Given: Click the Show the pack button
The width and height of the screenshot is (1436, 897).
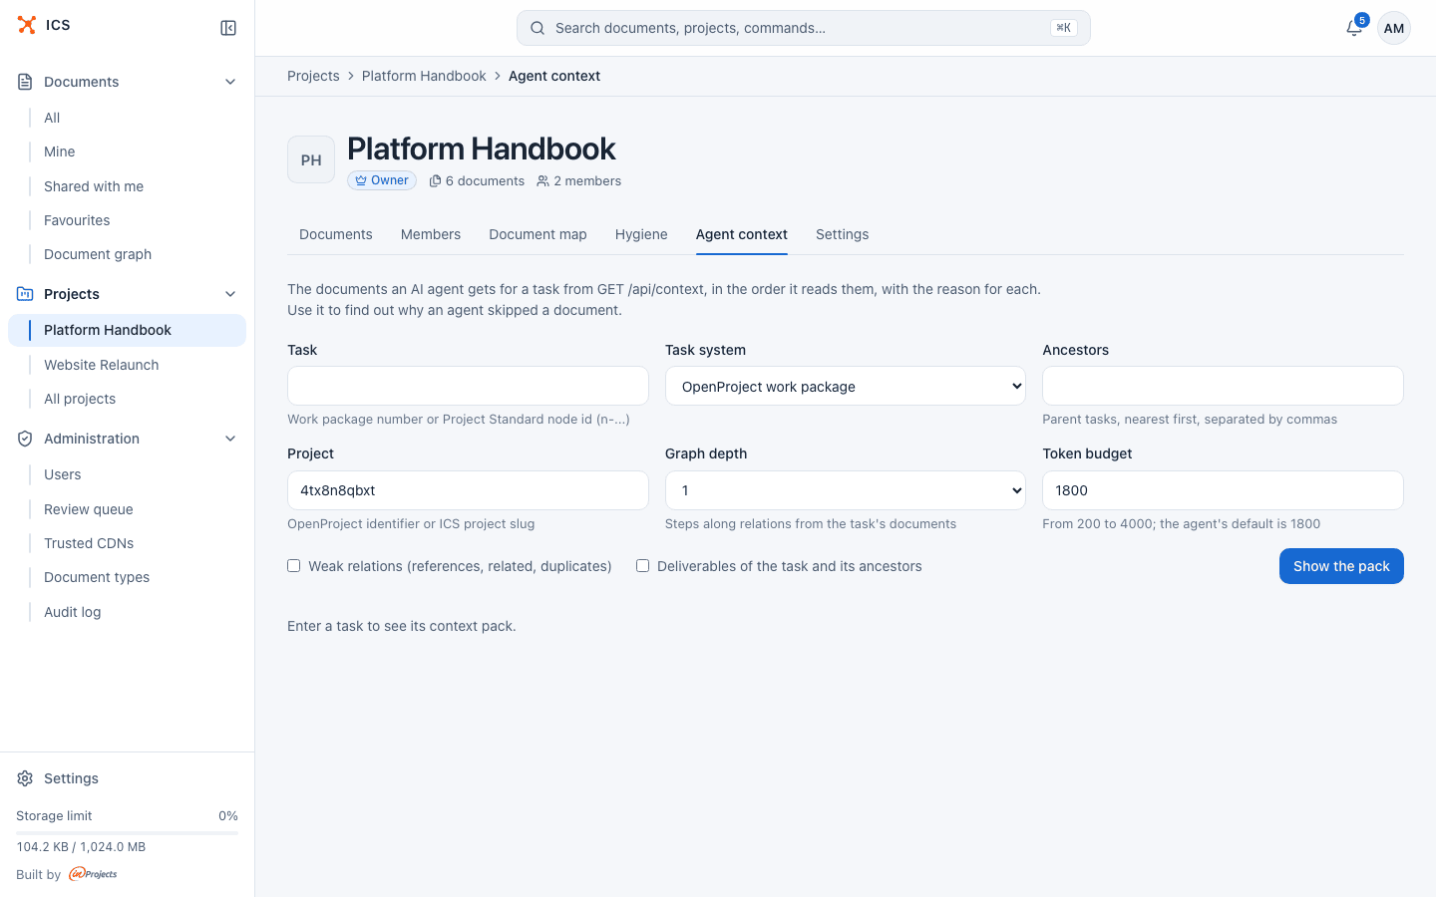Looking at the screenshot, I should pos(1341,566).
